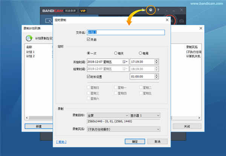Click the 名称 column header in schedule list
The width and height of the screenshot is (226, 156).
coord(29,47)
